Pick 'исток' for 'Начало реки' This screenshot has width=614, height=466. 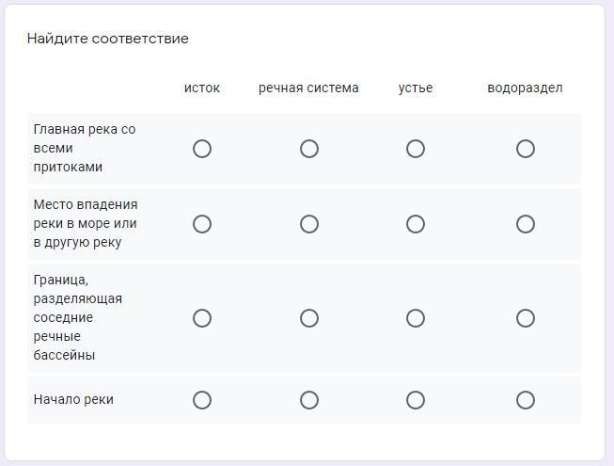pos(202,400)
